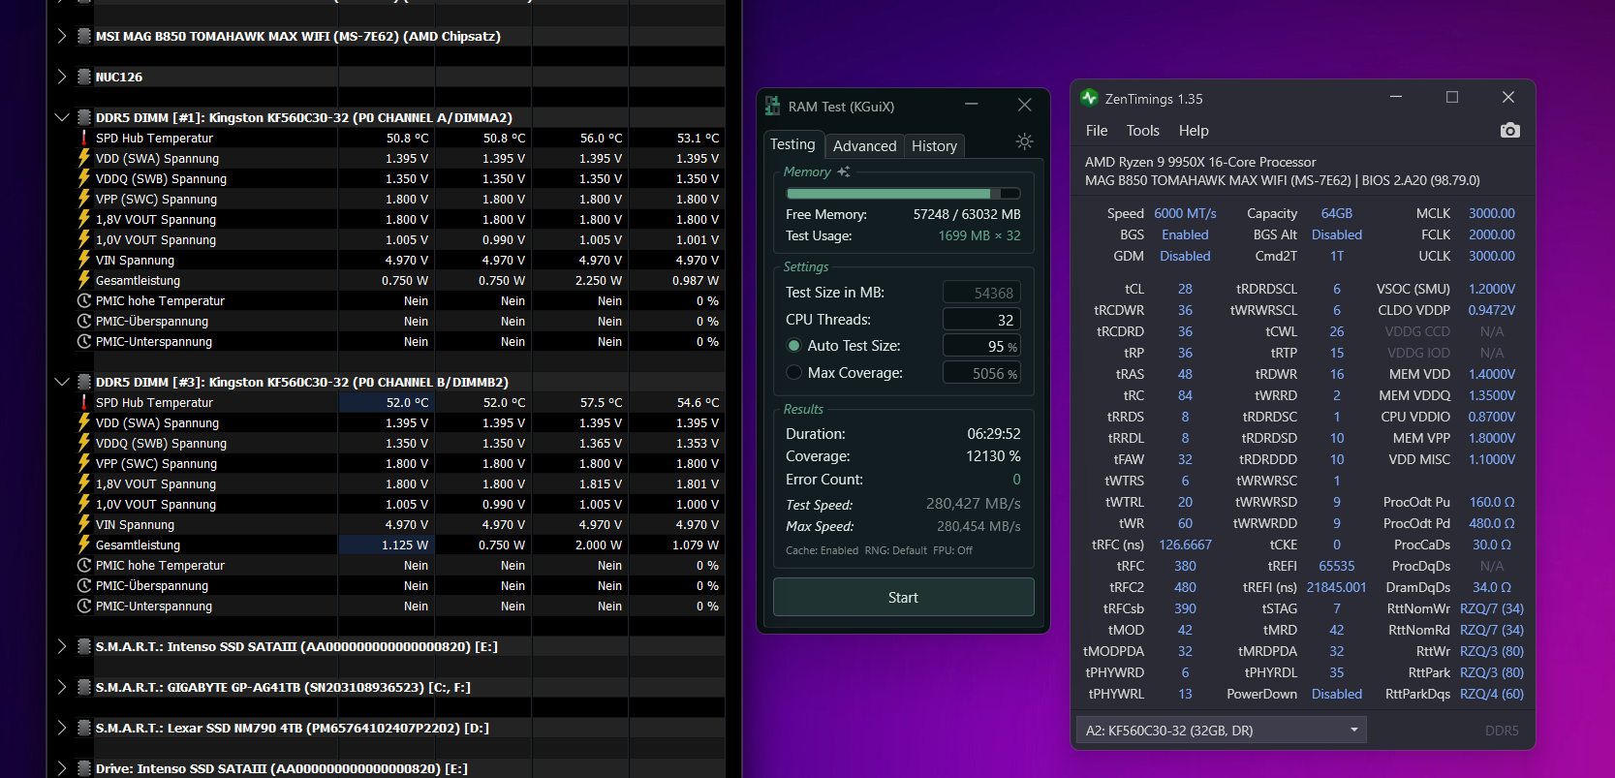
Task: Click the Memory usage progress bar
Action: coord(903,193)
